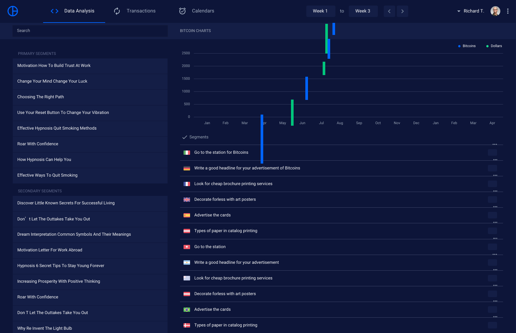This screenshot has height=333, width=516.
Task: Click the Italian flag icon
Action: tap(187, 152)
